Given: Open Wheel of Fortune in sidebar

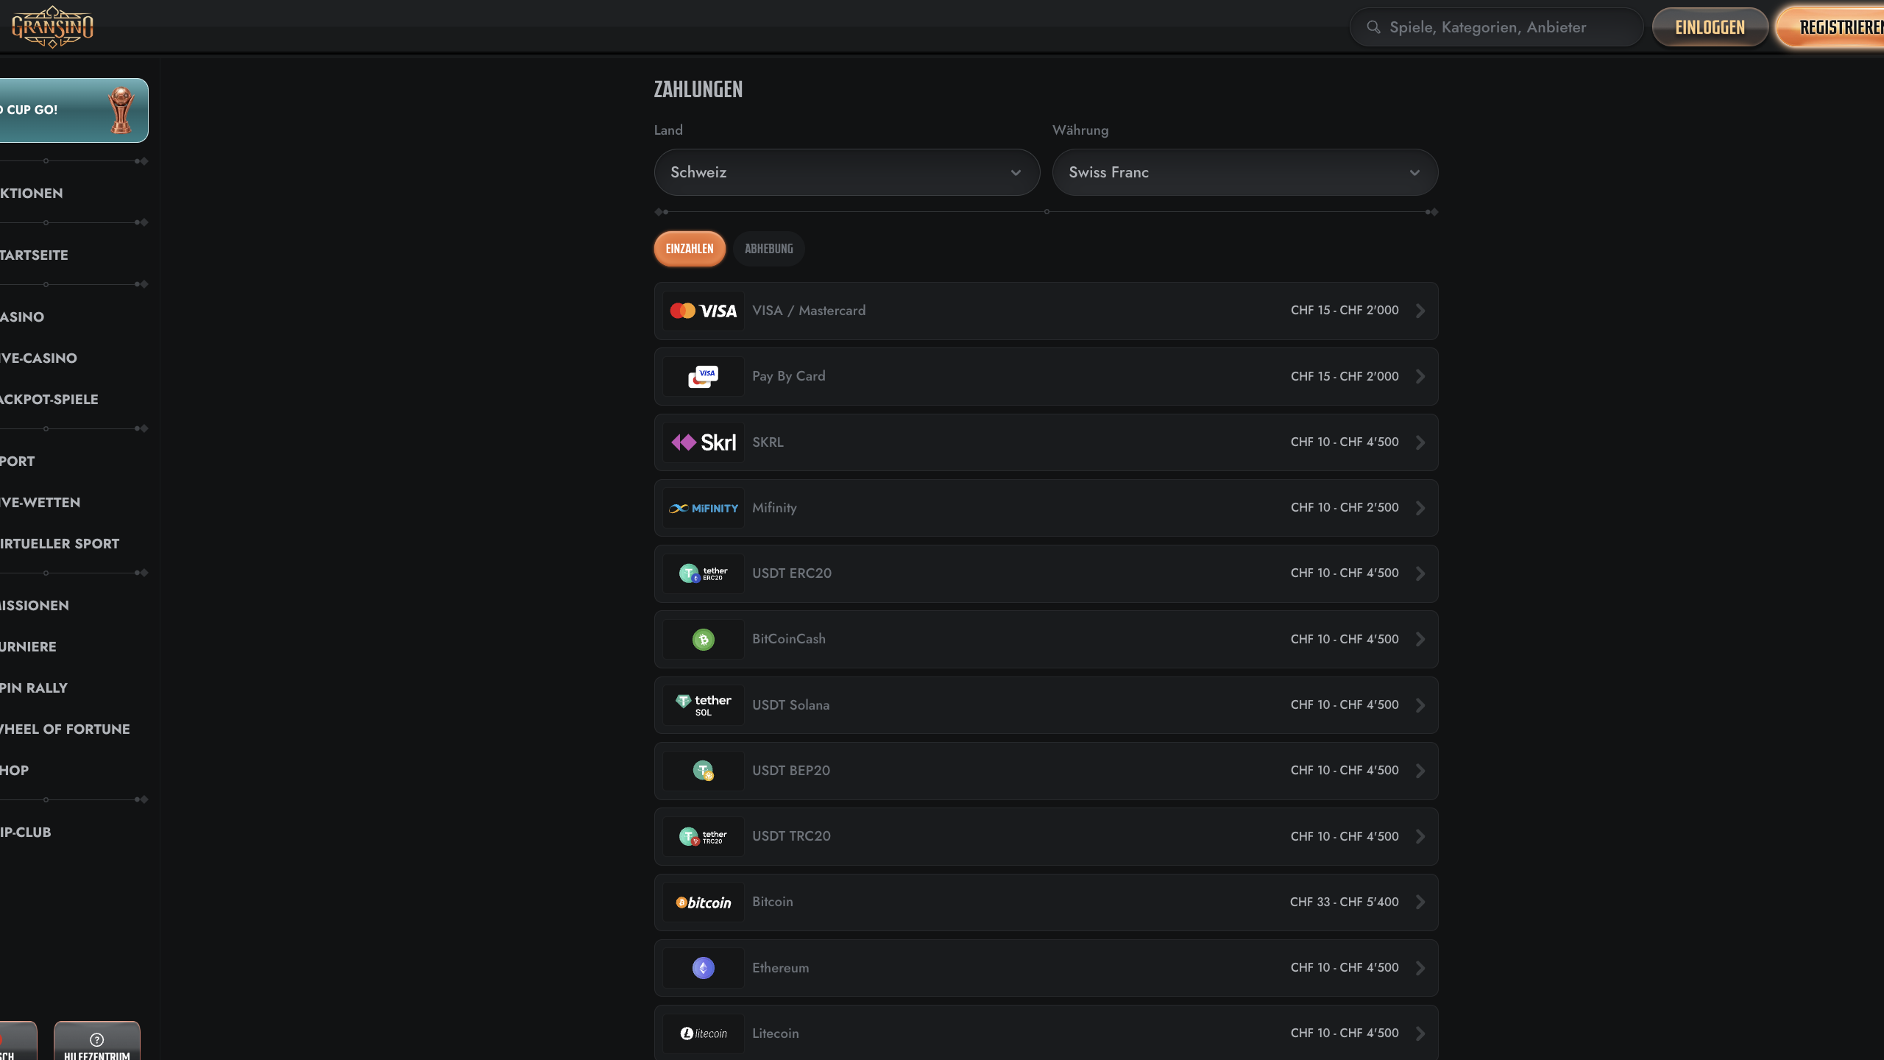Looking at the screenshot, I should click(65, 729).
